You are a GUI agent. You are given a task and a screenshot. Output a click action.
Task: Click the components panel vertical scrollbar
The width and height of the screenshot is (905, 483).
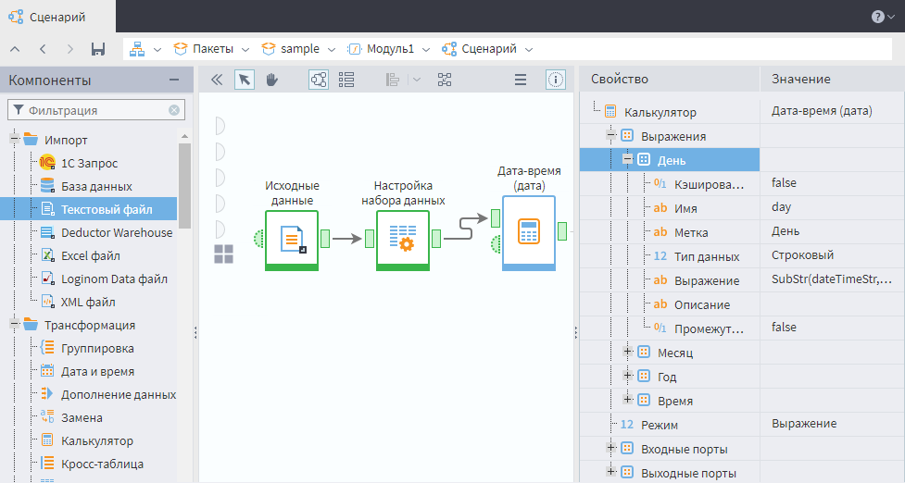(x=184, y=186)
